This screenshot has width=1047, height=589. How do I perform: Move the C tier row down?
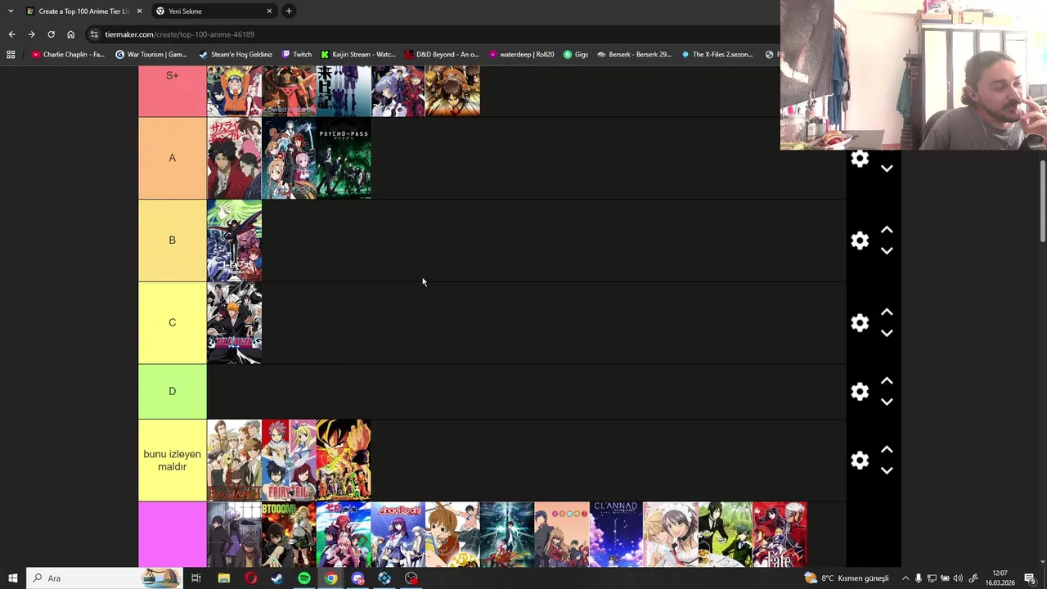coord(887,333)
